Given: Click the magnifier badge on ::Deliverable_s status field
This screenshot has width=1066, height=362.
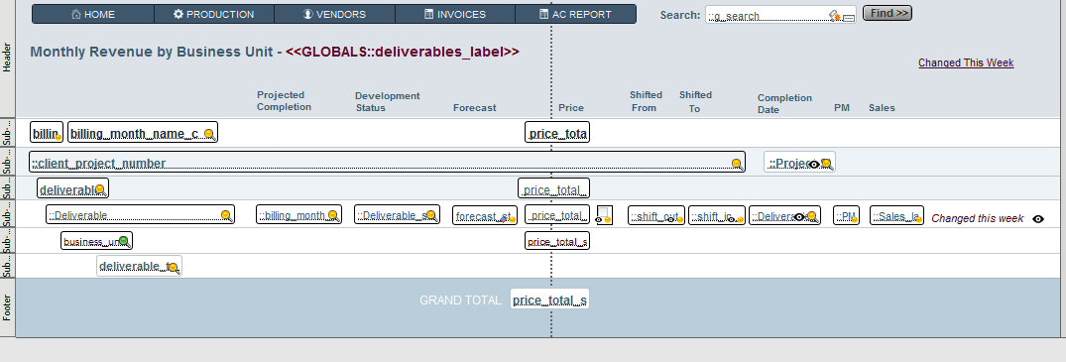Looking at the screenshot, I should click(x=431, y=215).
